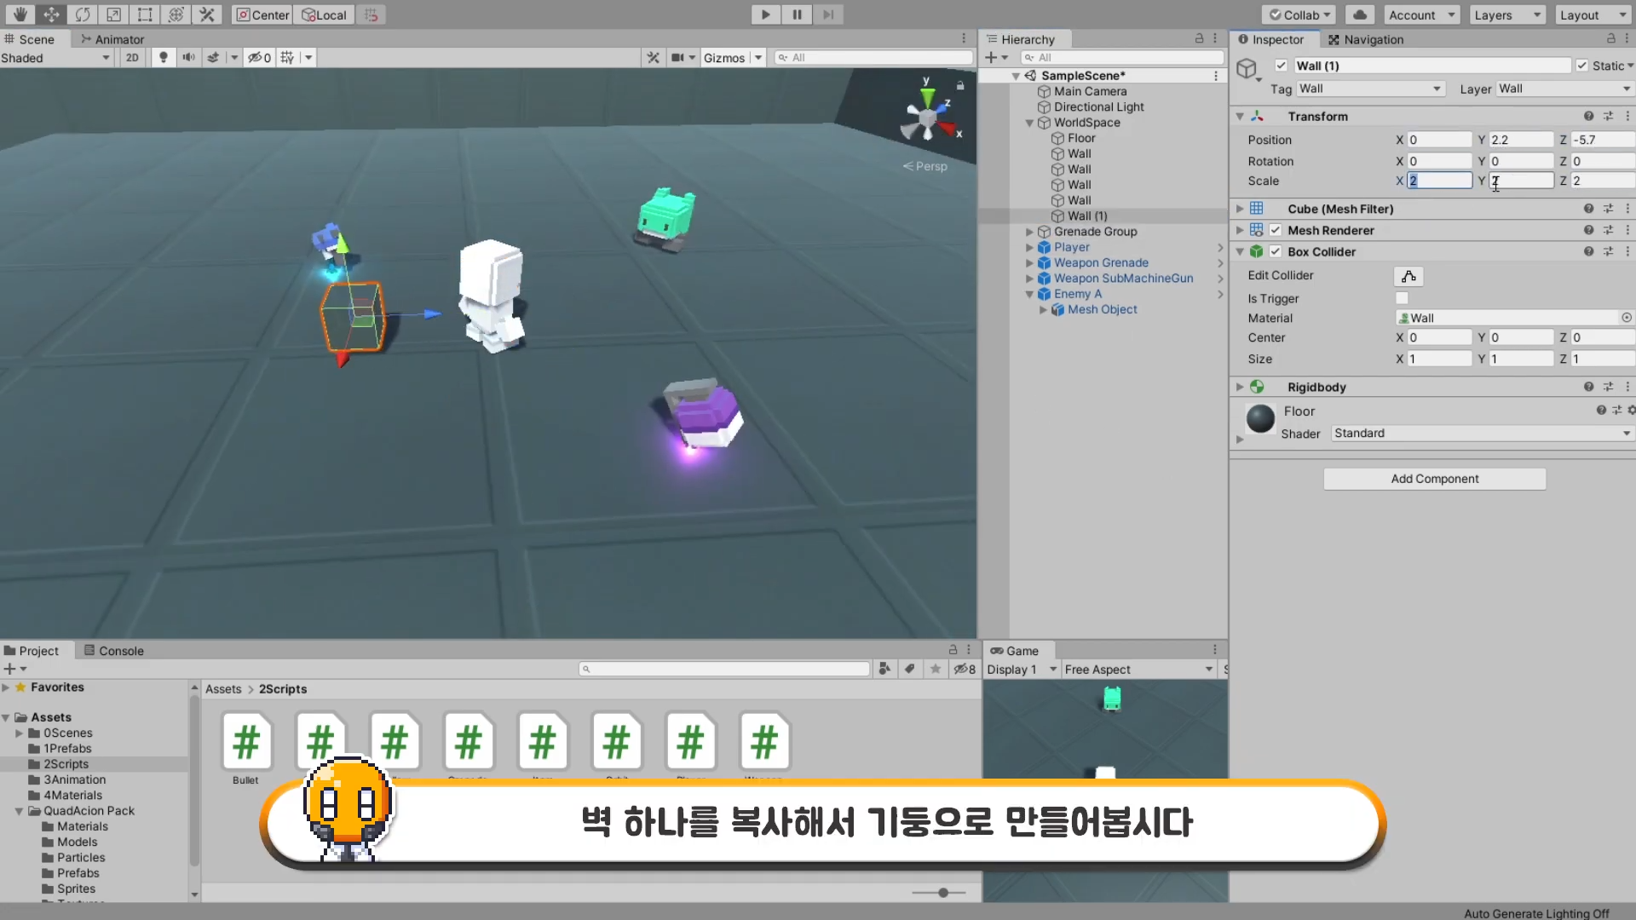Toggle the Static checkbox
This screenshot has width=1636, height=920.
pyautogui.click(x=1582, y=66)
